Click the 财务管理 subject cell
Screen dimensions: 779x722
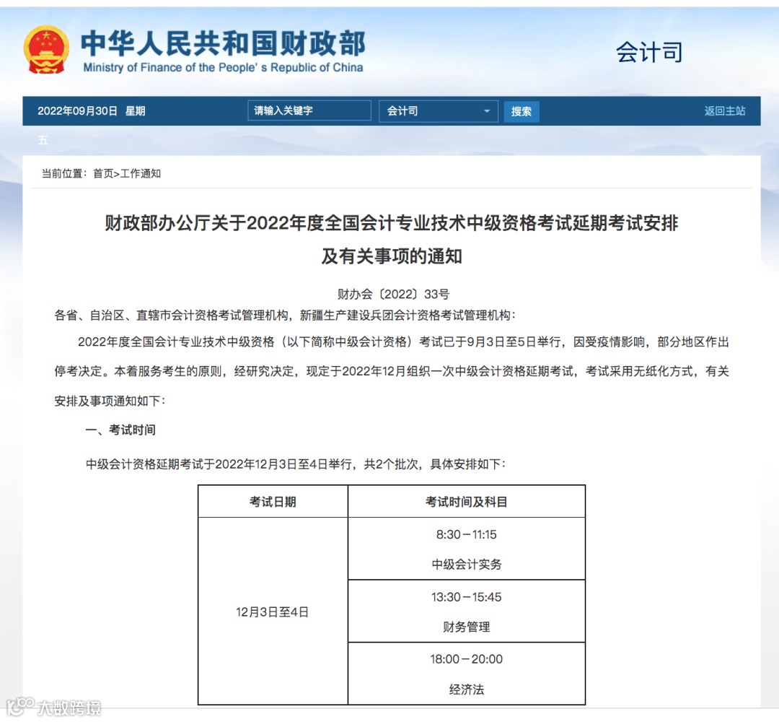[467, 627]
